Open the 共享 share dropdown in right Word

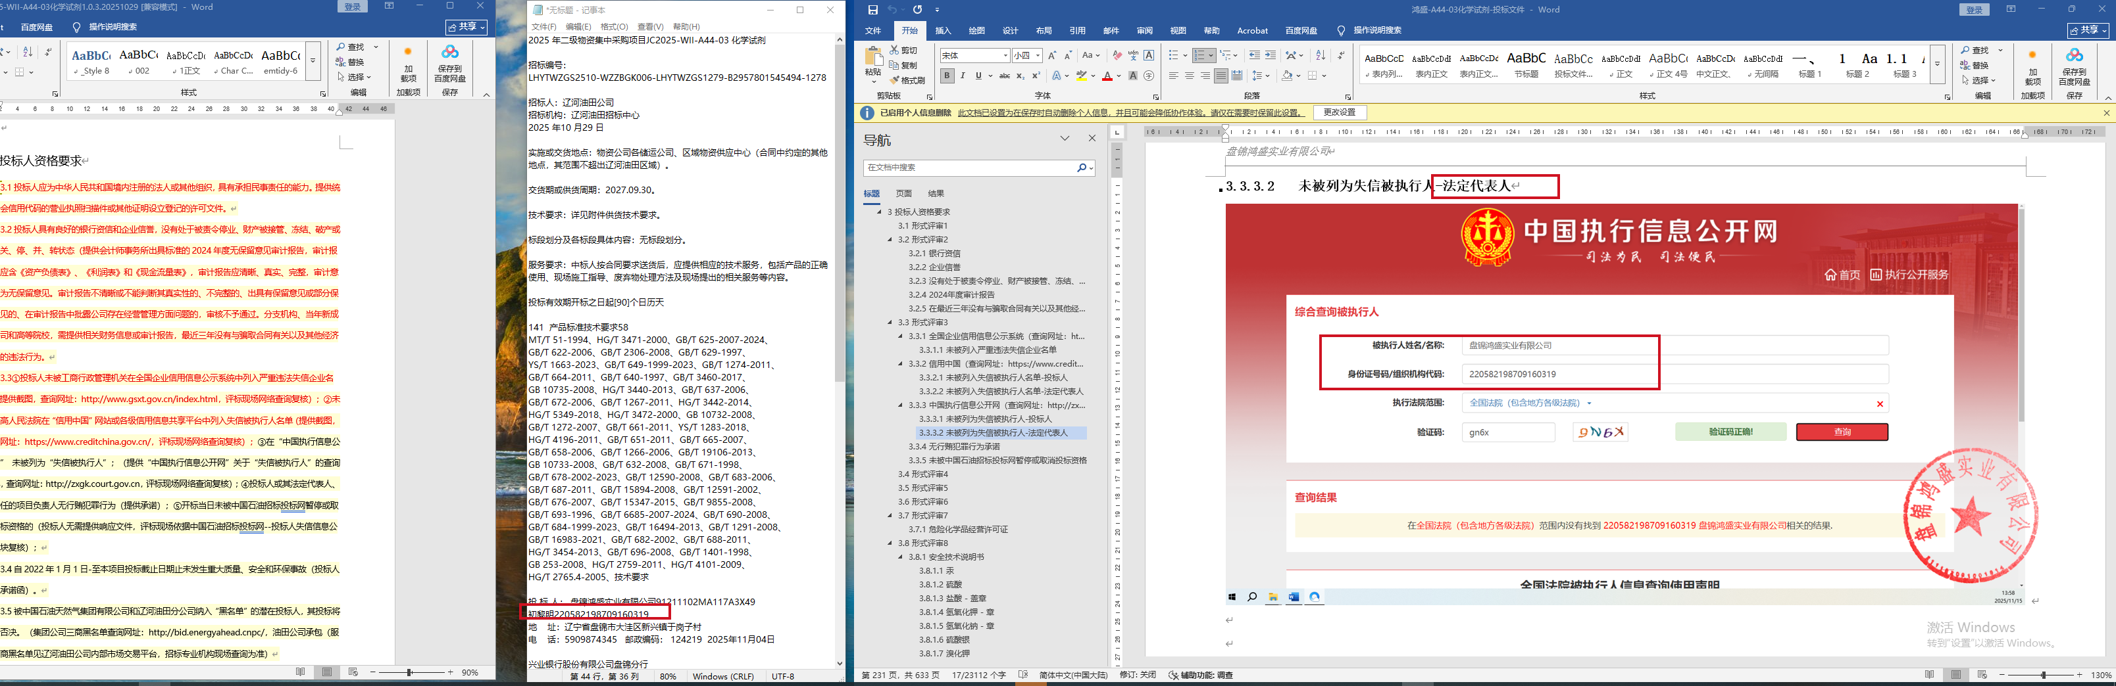click(x=2087, y=30)
